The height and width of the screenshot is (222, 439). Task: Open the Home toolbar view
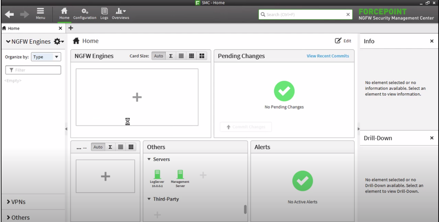(x=64, y=13)
